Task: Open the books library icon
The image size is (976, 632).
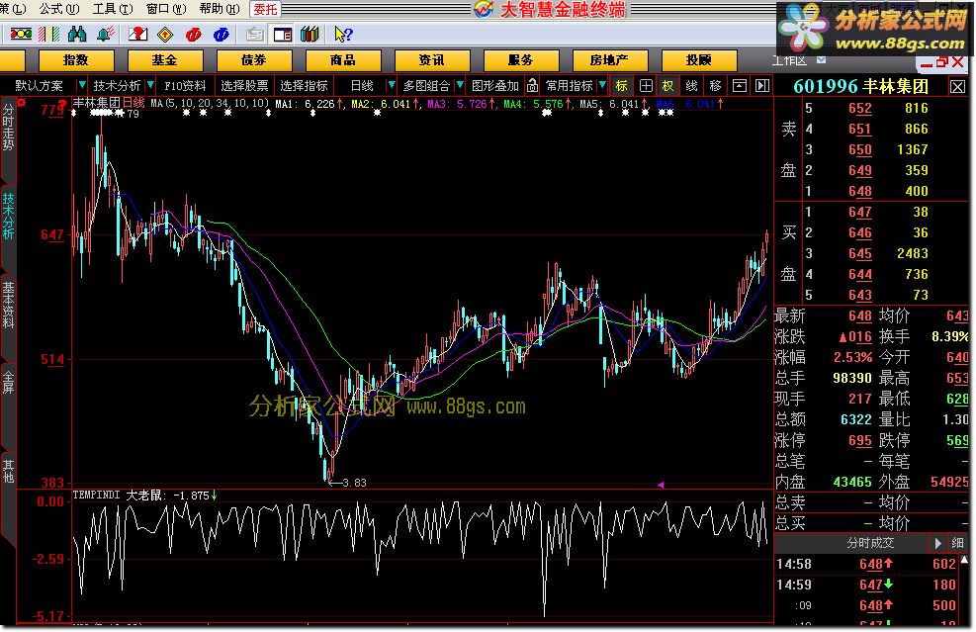Action: (x=310, y=34)
